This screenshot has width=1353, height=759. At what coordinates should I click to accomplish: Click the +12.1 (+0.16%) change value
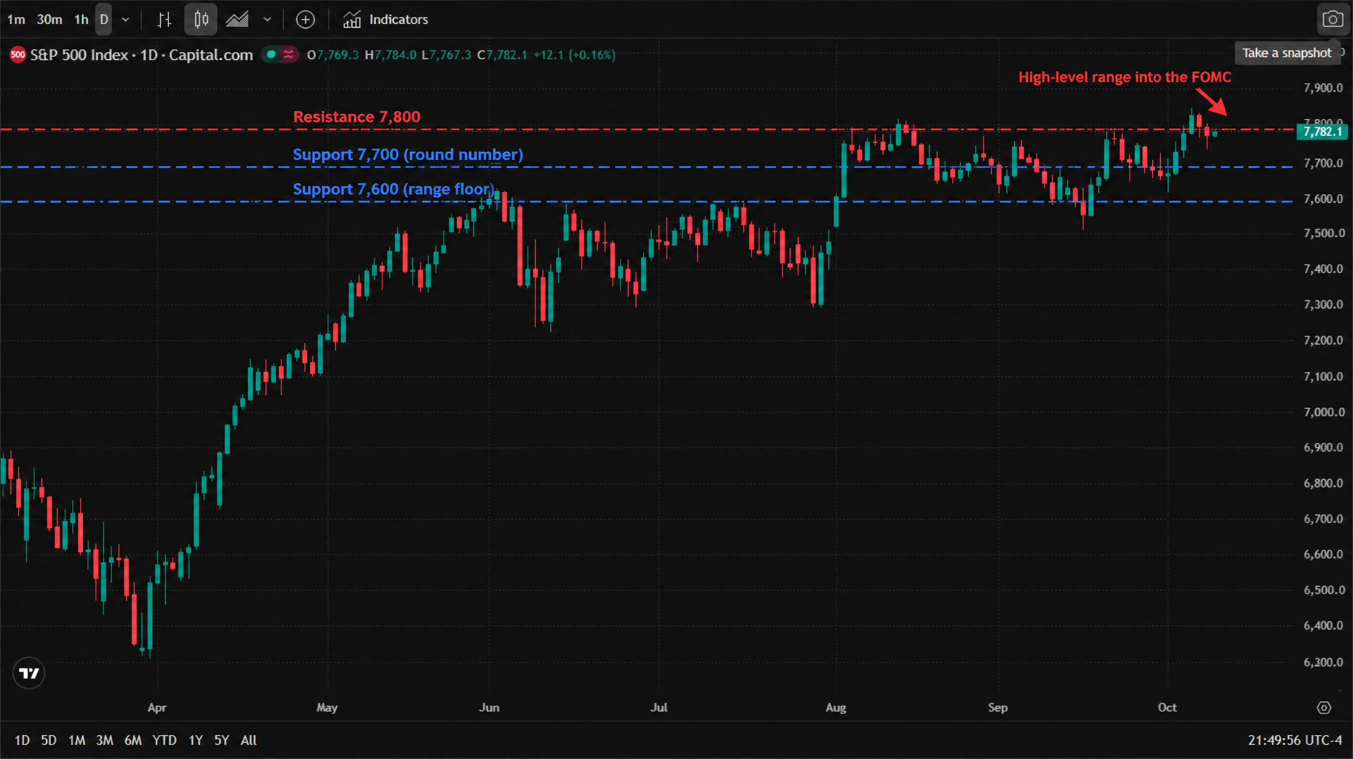pos(575,54)
